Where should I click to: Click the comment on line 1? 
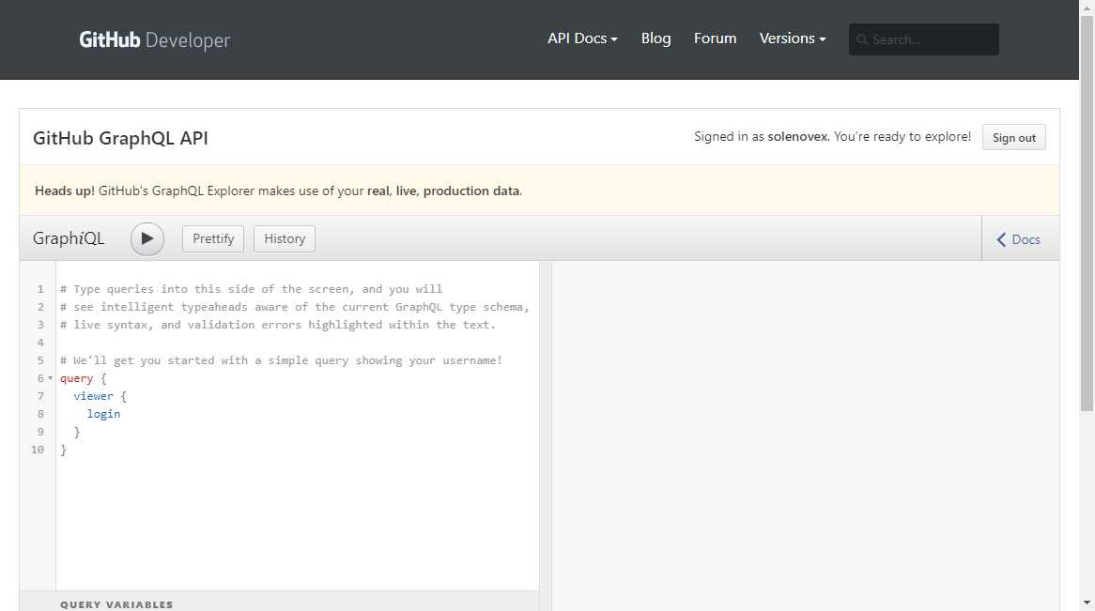251,289
